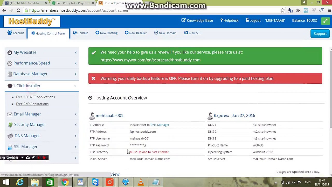Viewport: 332px width, 187px height.
Task: Click the puzzle piece extension icon
Action: (x=298, y=10)
